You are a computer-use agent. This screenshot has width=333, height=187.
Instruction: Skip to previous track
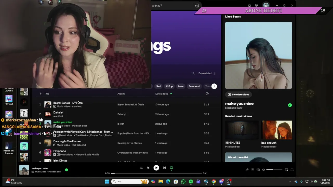(148, 168)
